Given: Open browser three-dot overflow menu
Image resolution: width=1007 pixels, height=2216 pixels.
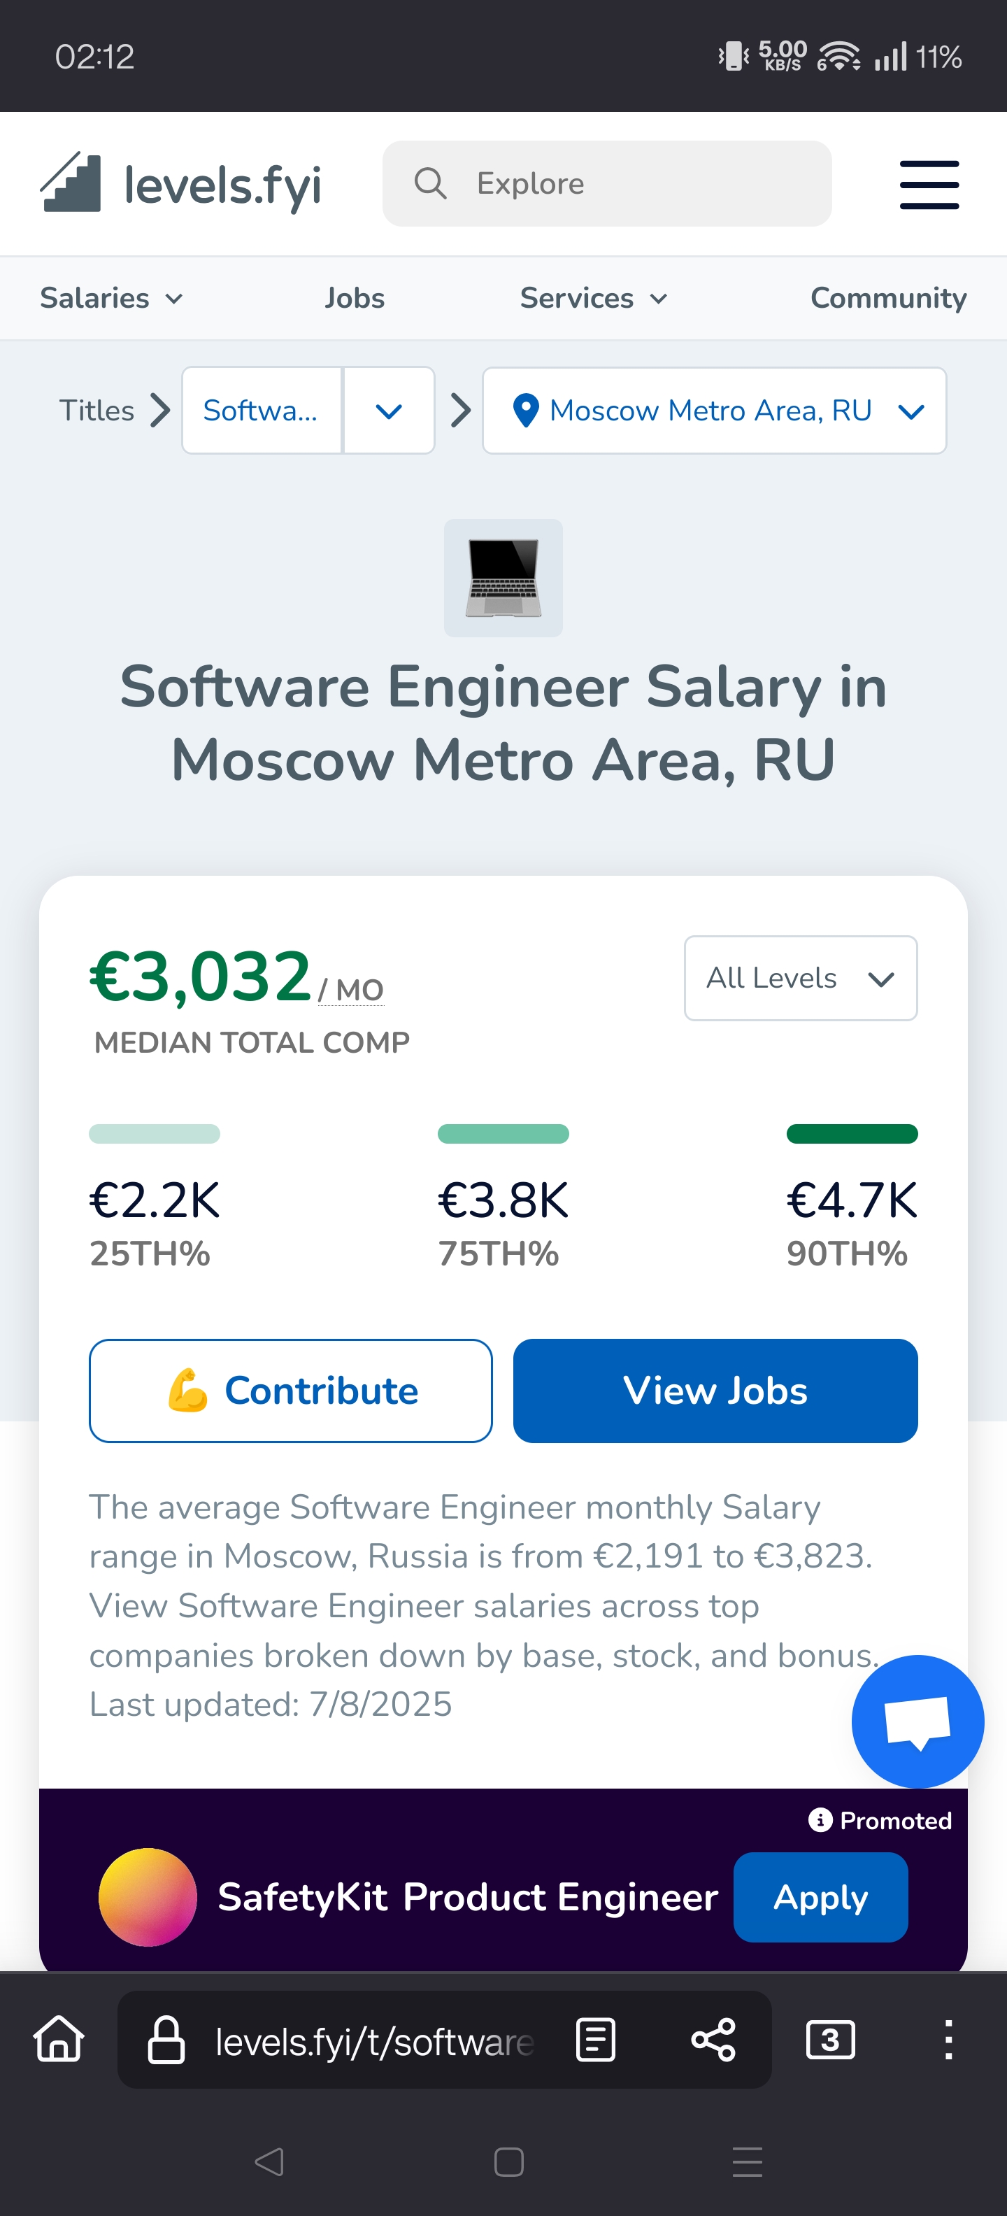Looking at the screenshot, I should click(x=948, y=2039).
